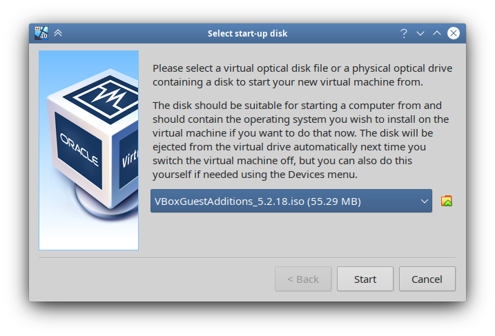Image resolution: width=495 pixels, height=336 pixels.
Task: Open the VBoxGuestAdditions_5.2.18.iso combo box
Action: (x=291, y=201)
